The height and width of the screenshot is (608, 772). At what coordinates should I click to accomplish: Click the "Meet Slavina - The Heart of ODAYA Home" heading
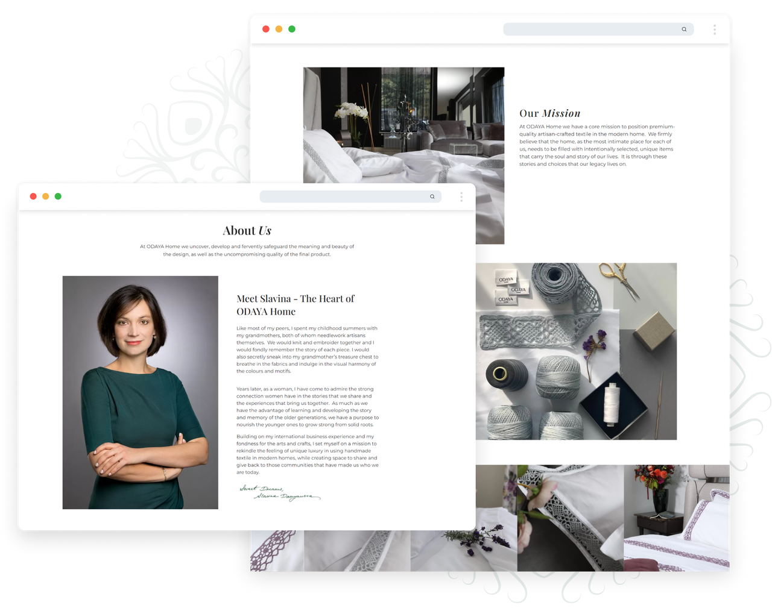click(296, 305)
